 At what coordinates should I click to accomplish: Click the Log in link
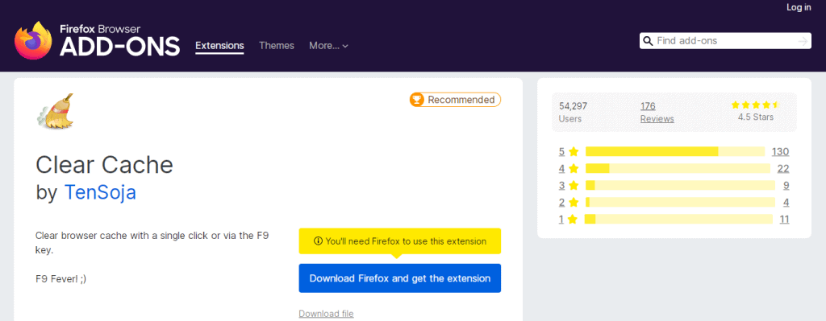click(x=799, y=7)
